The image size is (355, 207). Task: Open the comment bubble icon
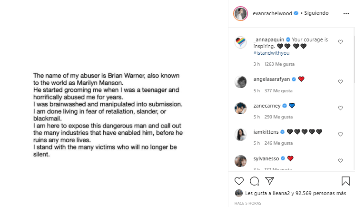255,181
